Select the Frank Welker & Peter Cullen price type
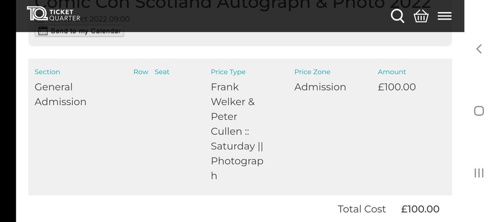This screenshot has height=222, width=494. 237,131
